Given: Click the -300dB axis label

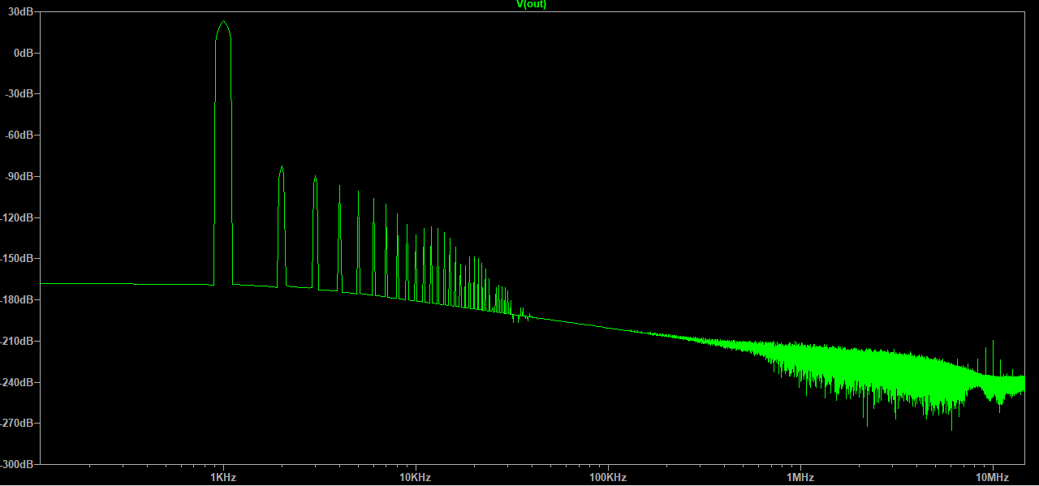Looking at the screenshot, I should 17,465.
